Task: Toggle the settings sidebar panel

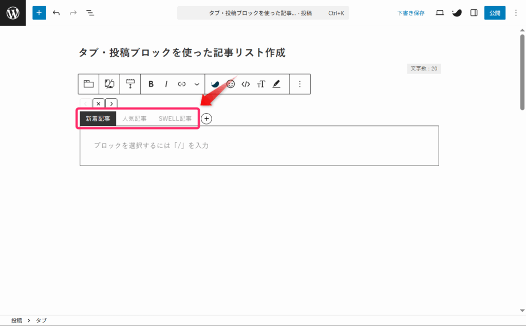Action: (474, 13)
